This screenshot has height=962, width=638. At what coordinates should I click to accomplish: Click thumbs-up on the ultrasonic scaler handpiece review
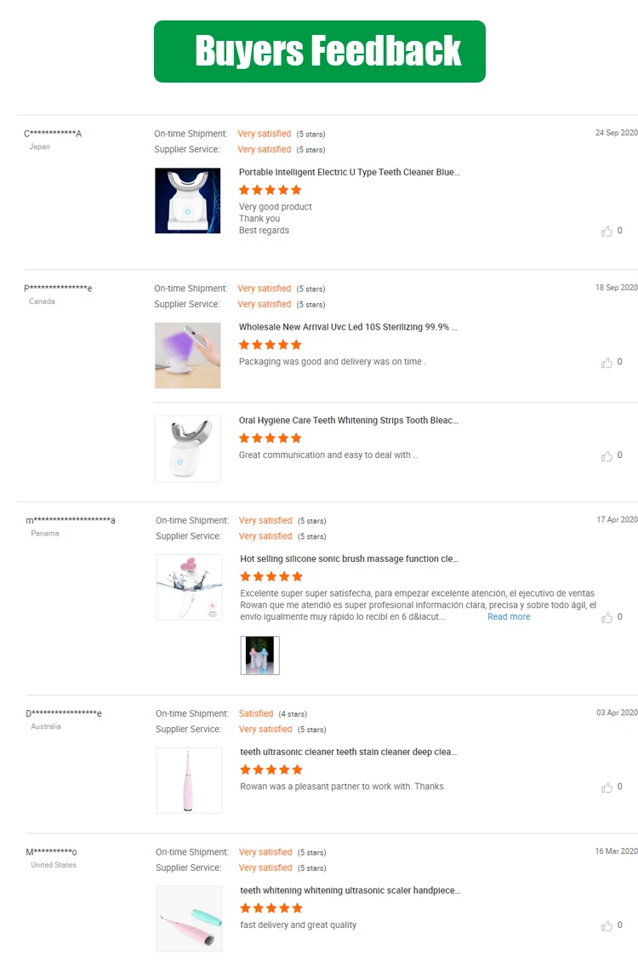click(x=607, y=925)
